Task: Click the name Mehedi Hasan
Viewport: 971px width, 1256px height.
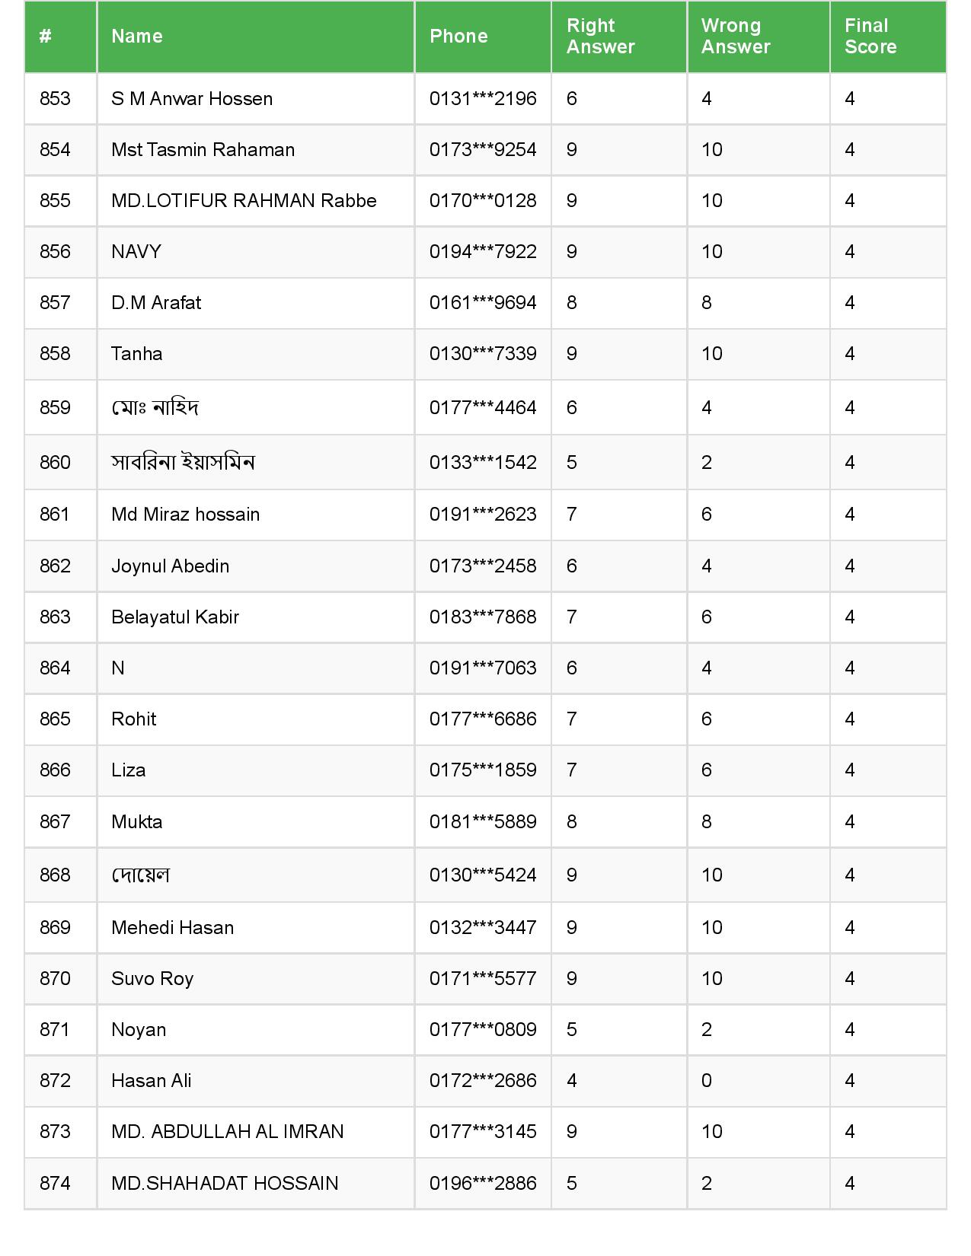Action: coord(172,928)
